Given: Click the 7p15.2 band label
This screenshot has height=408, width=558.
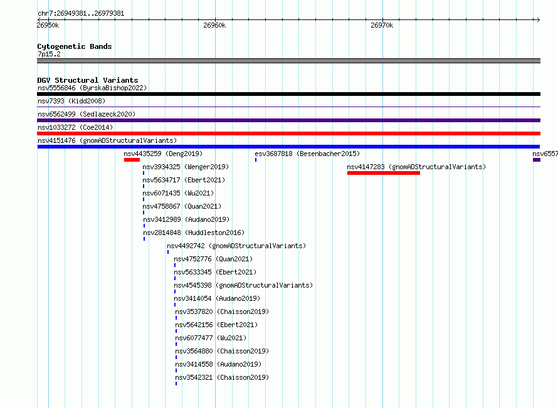Looking at the screenshot, I should tap(49, 54).
